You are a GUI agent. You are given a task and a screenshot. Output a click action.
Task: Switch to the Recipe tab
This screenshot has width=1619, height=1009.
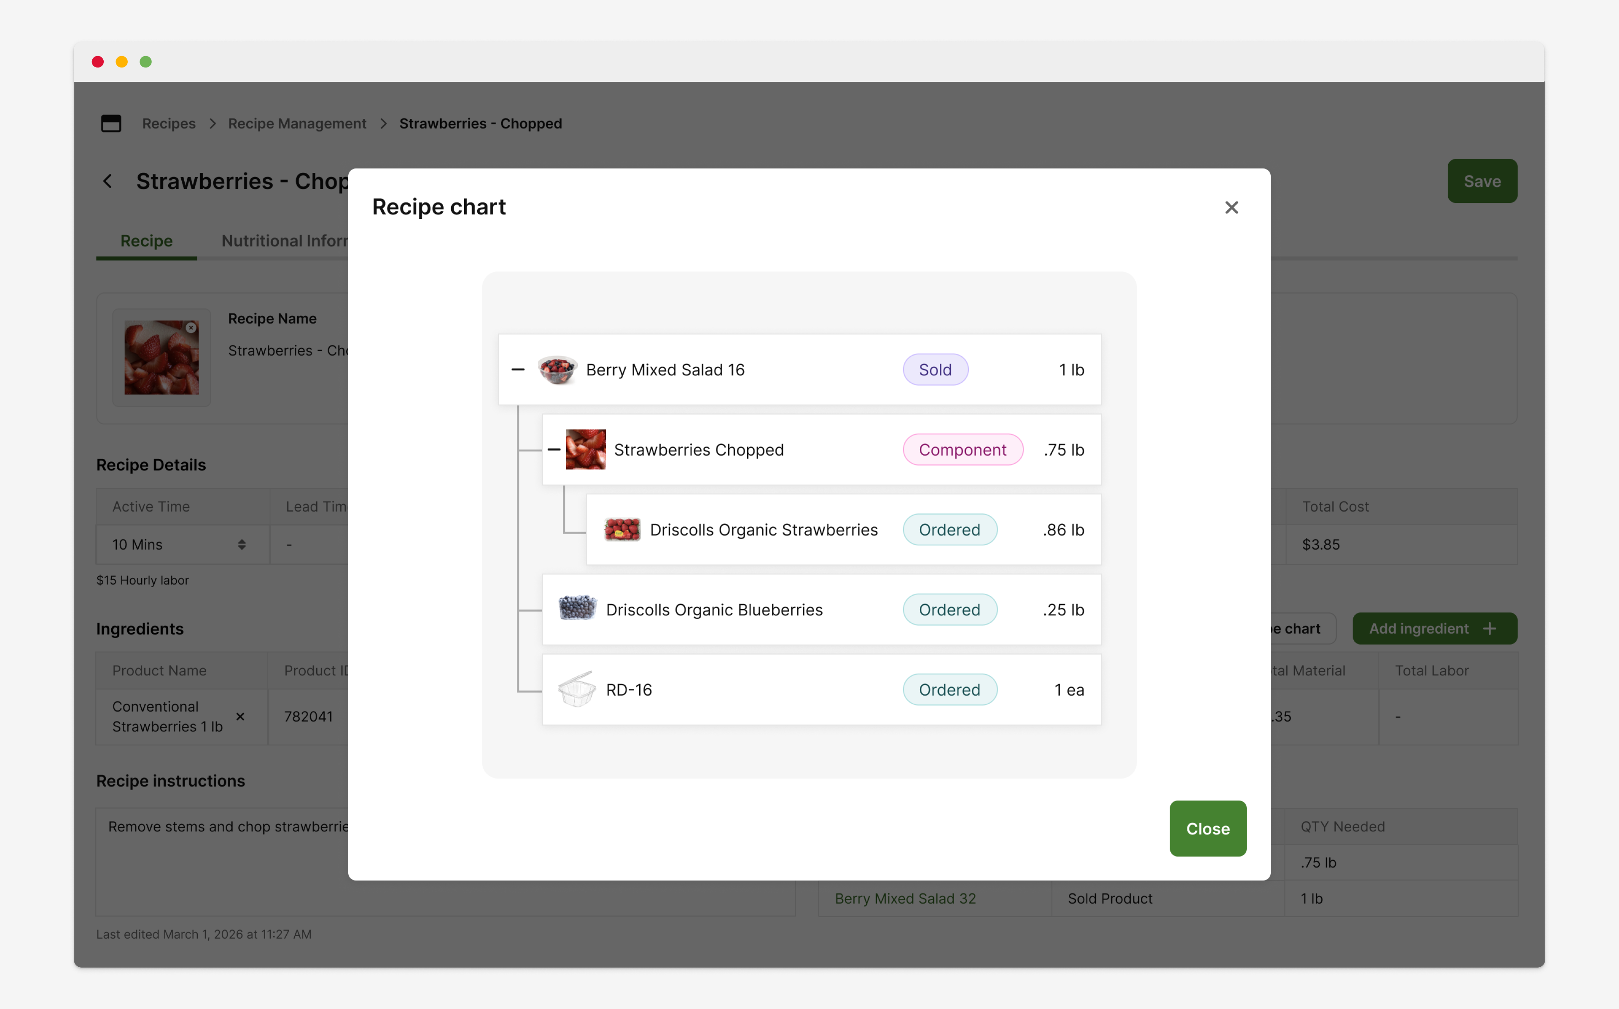point(146,241)
